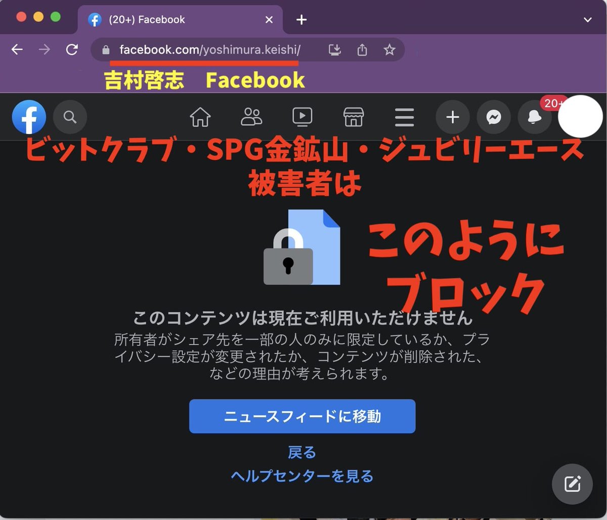Open the Marketplace storefront icon
607x520 pixels.
(354, 117)
